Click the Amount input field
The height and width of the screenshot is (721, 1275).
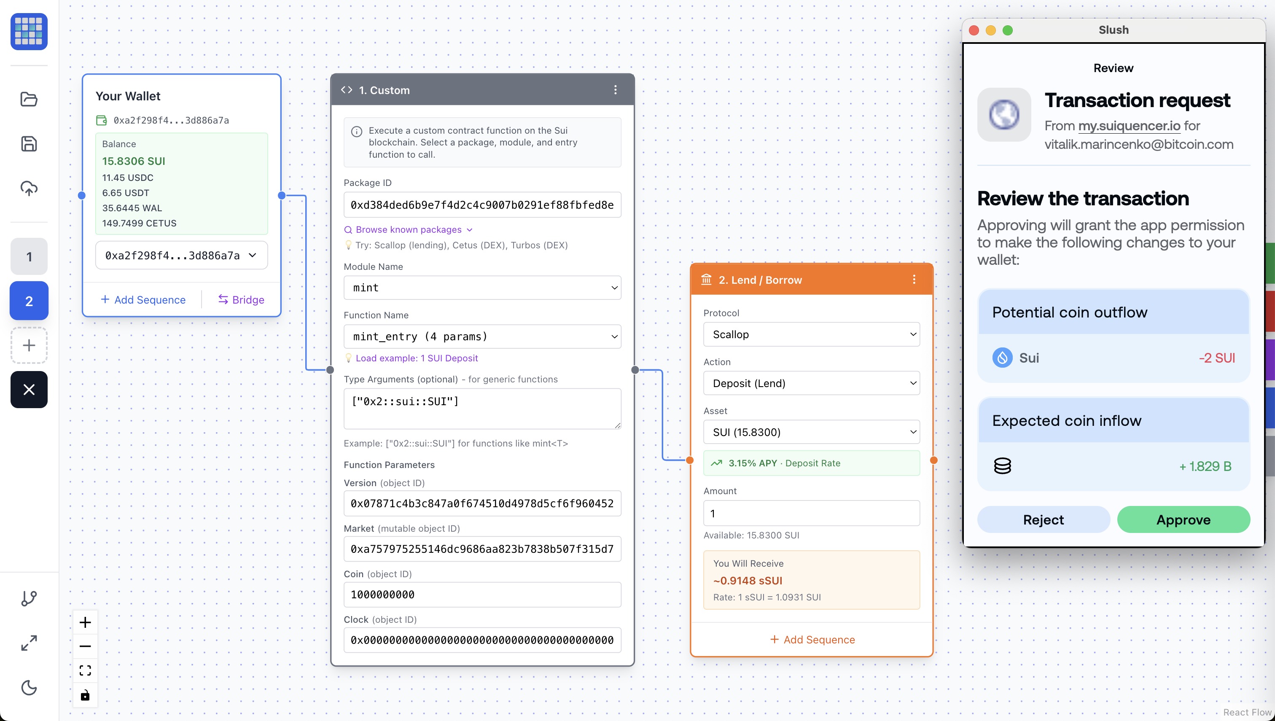[x=811, y=514]
